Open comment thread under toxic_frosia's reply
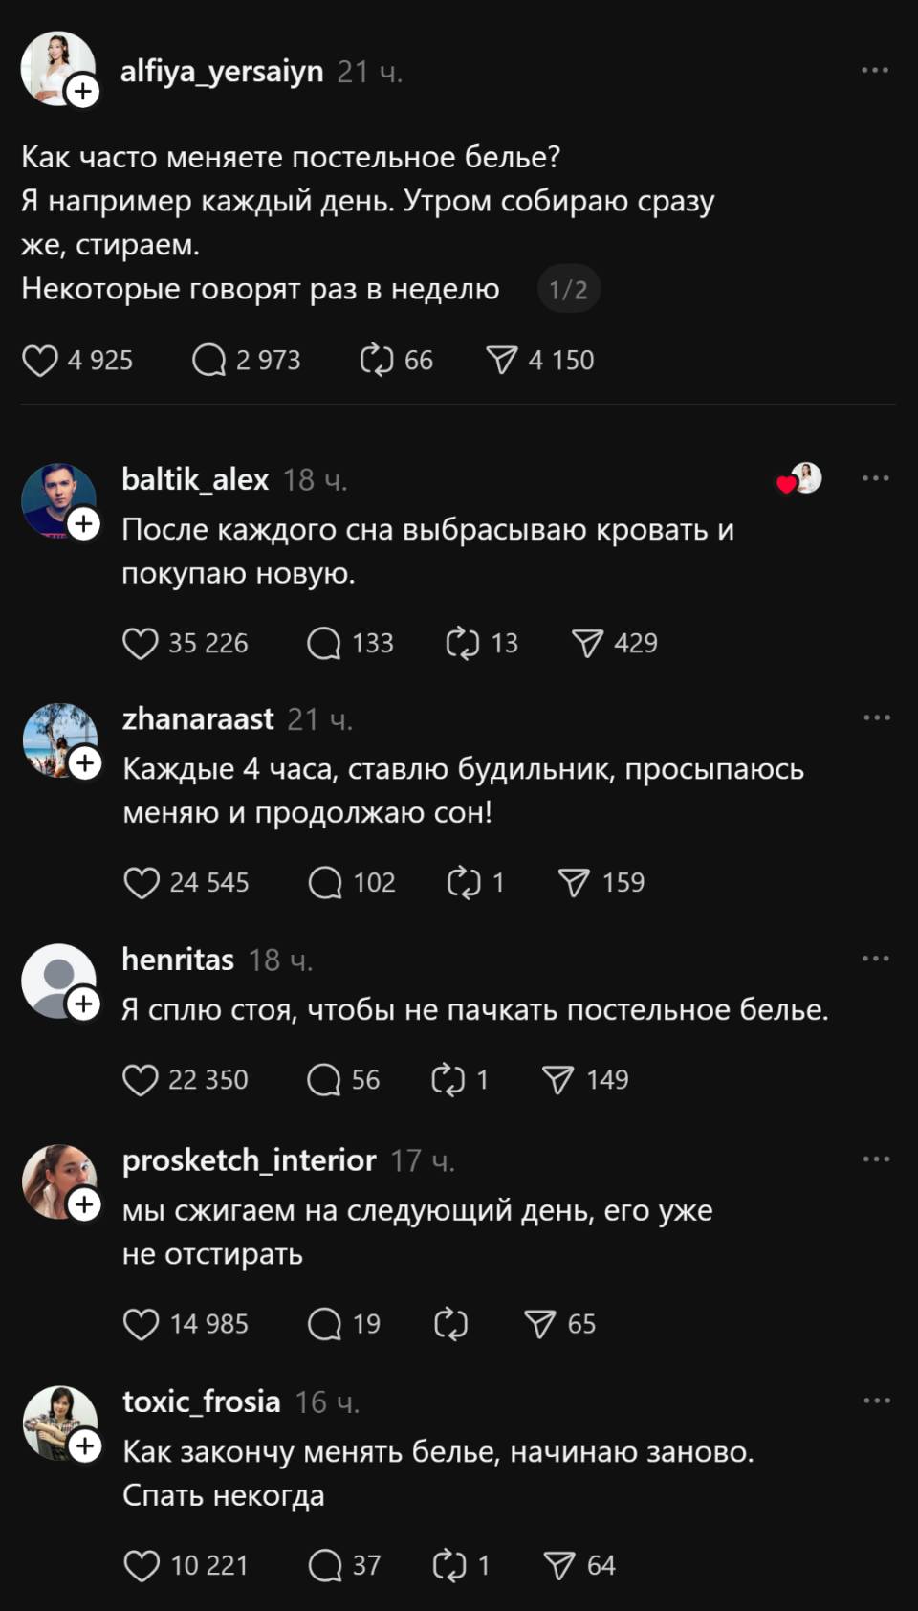The width and height of the screenshot is (918, 1611). click(323, 1565)
